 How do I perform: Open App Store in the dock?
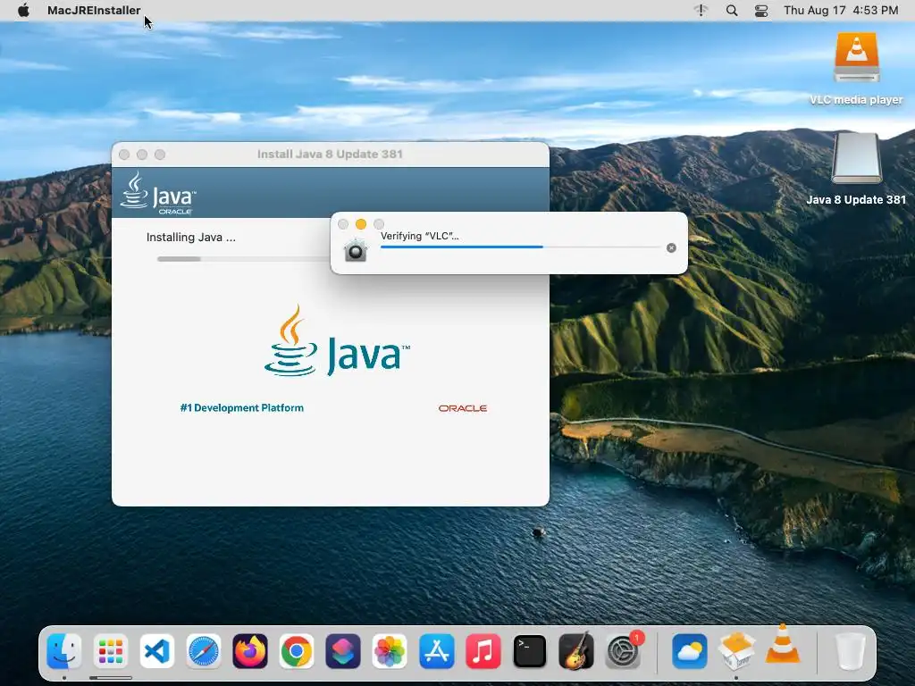(x=436, y=651)
